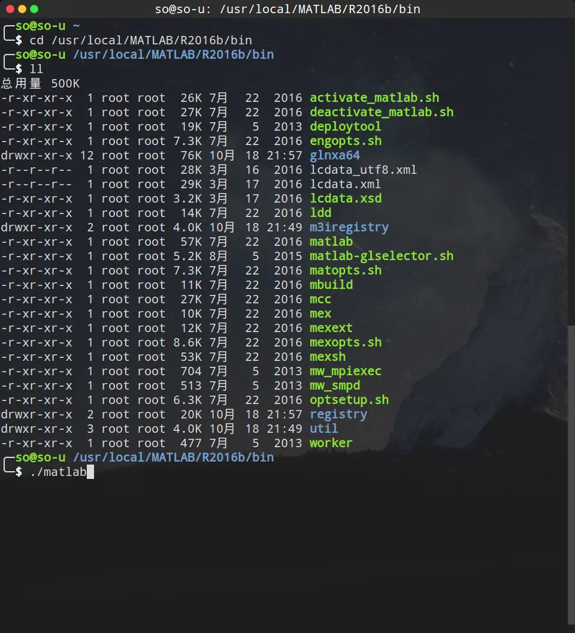Image resolution: width=575 pixels, height=633 pixels.
Task: Click the mexopts.sh file name
Action: pos(346,342)
